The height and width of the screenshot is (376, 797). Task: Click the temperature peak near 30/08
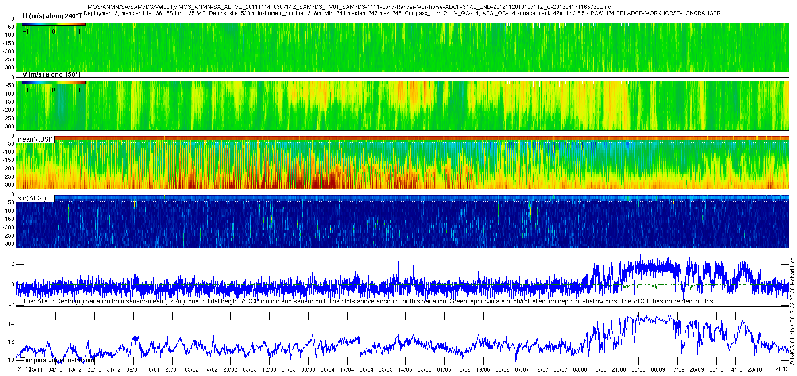pos(638,316)
